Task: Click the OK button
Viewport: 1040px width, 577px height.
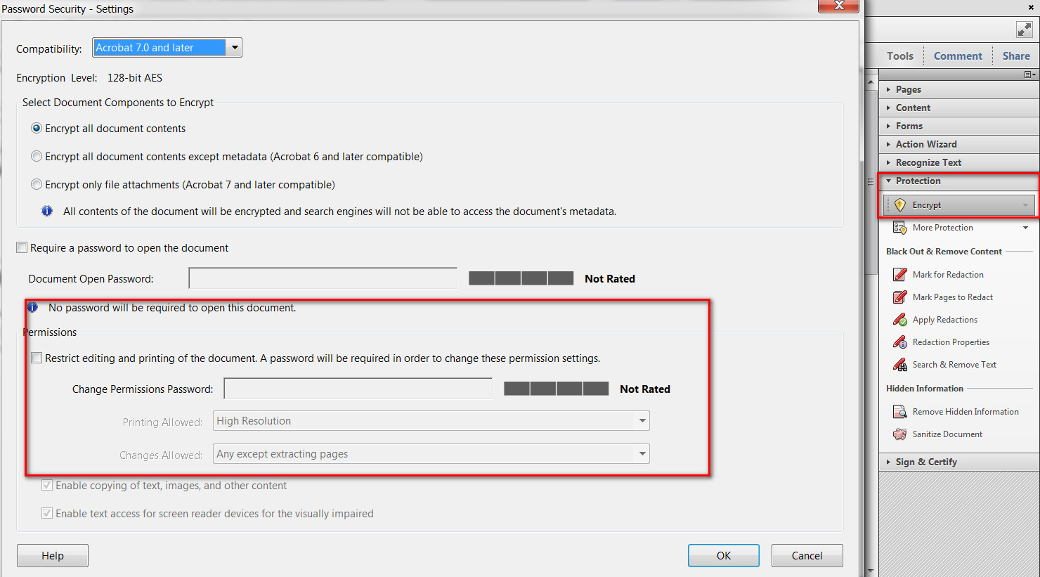Action: click(x=723, y=556)
